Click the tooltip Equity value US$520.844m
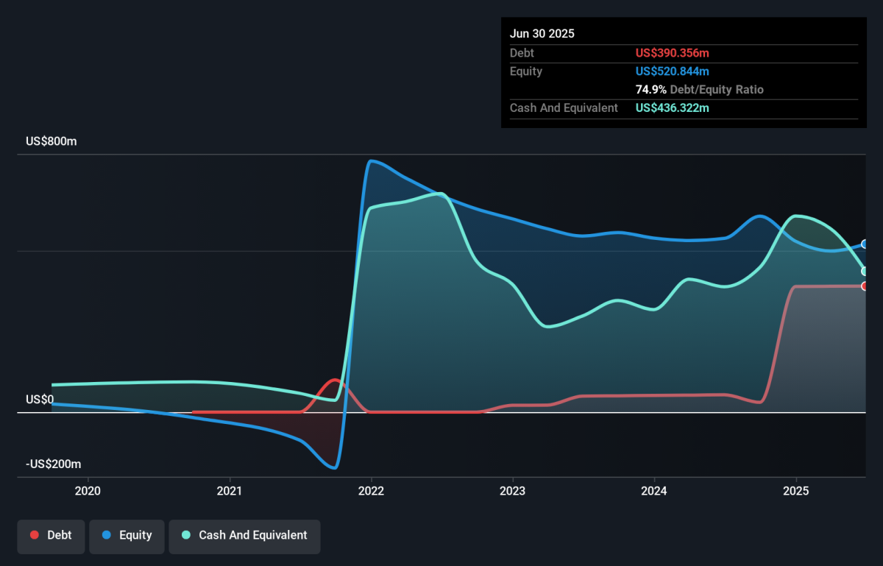 tap(673, 71)
